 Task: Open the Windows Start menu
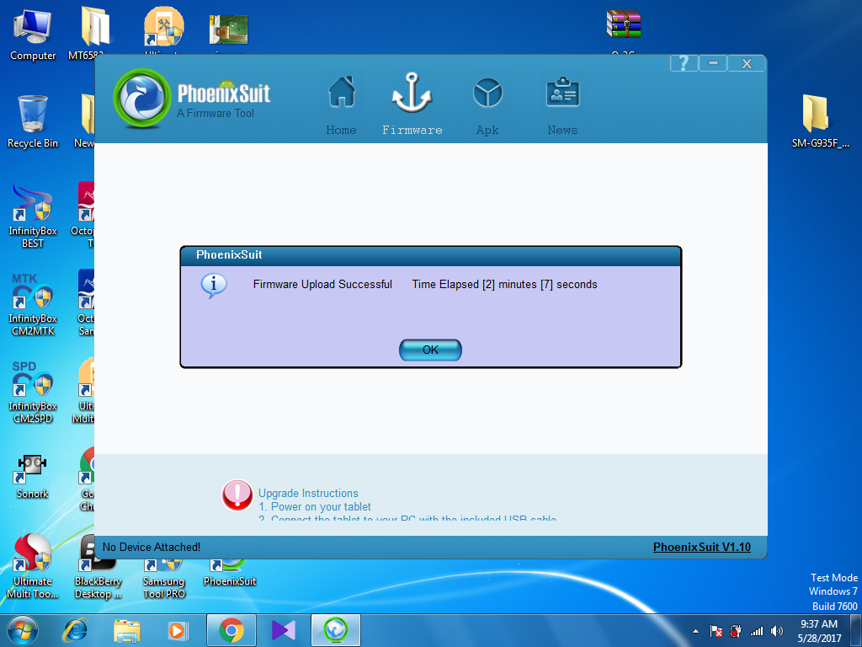22,630
